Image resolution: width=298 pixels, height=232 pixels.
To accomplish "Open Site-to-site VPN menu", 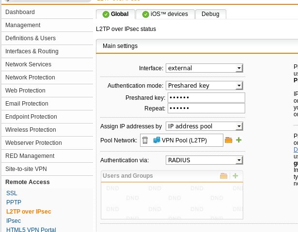I will coord(47,169).
